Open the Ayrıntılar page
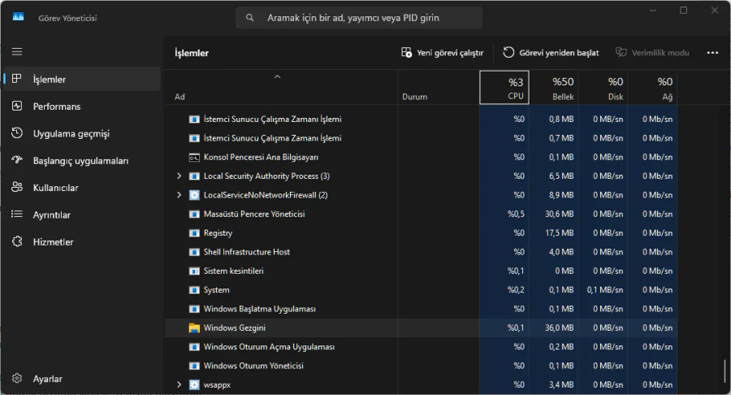731x395 pixels. (x=82, y=214)
